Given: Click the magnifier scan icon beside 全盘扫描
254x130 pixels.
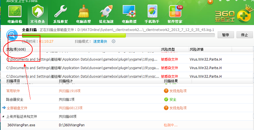Looking at the screenshot, I should 12,35.
